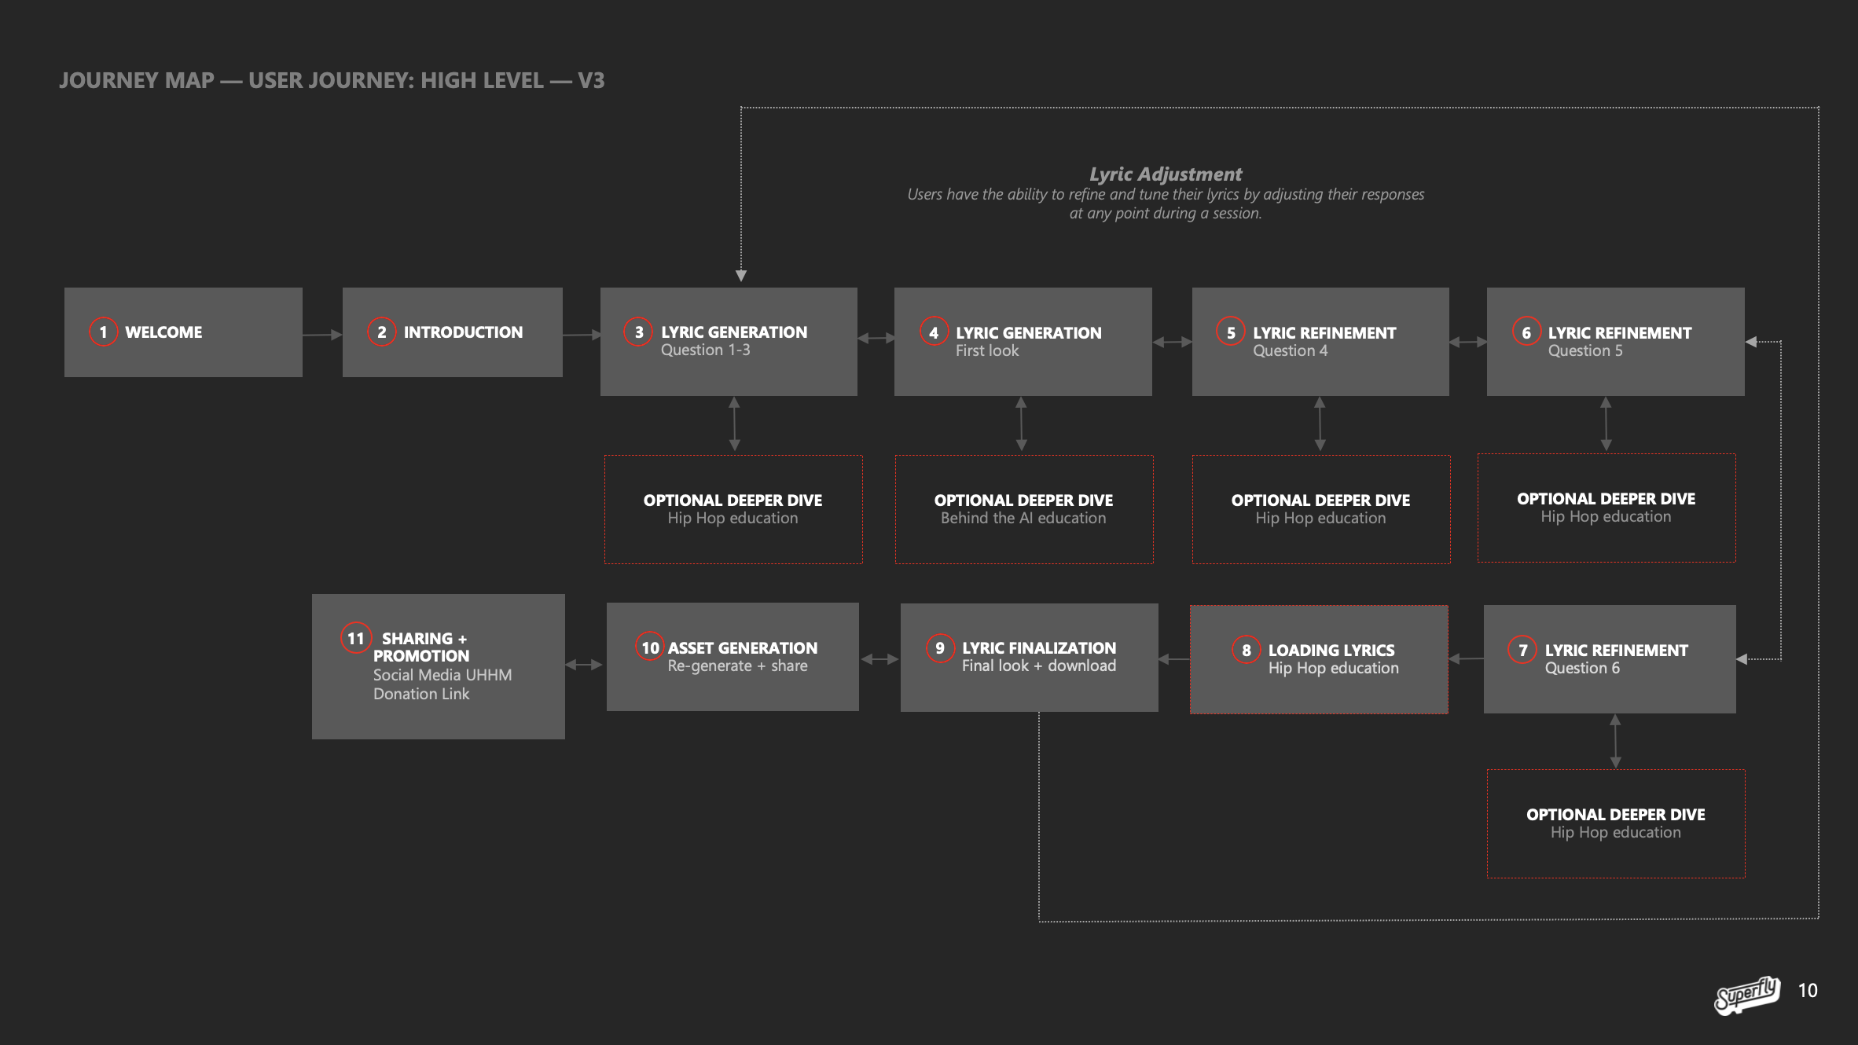
Task: Select the Introduction step box
Action: (453, 332)
